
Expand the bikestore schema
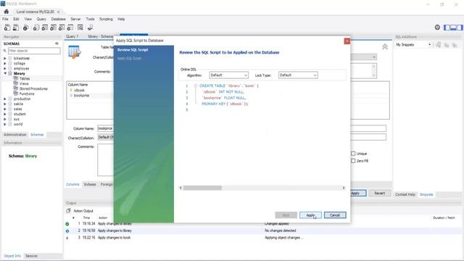tap(5, 58)
